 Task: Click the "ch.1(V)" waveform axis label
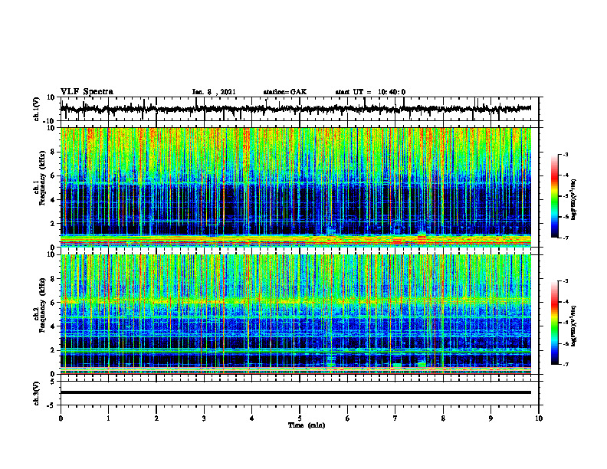click(x=37, y=109)
